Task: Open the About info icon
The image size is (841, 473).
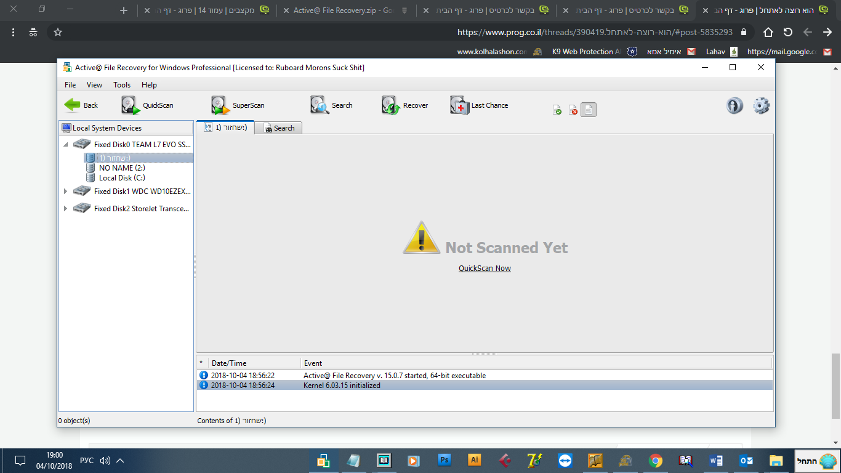Action: tap(734, 106)
